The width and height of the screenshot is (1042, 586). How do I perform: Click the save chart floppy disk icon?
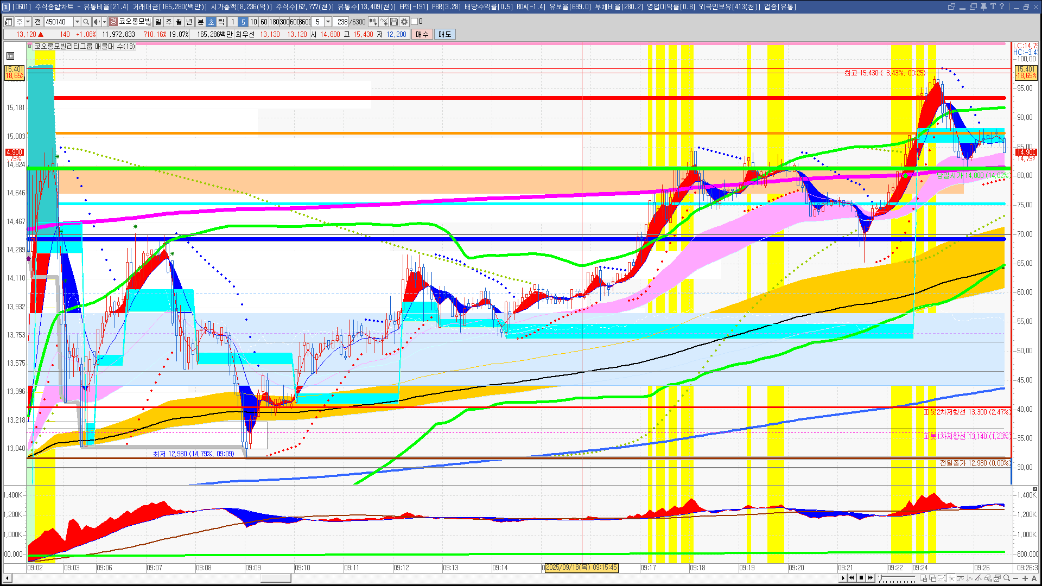(x=394, y=22)
